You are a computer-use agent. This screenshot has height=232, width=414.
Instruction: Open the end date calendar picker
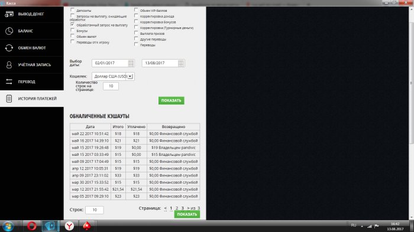[181, 63]
